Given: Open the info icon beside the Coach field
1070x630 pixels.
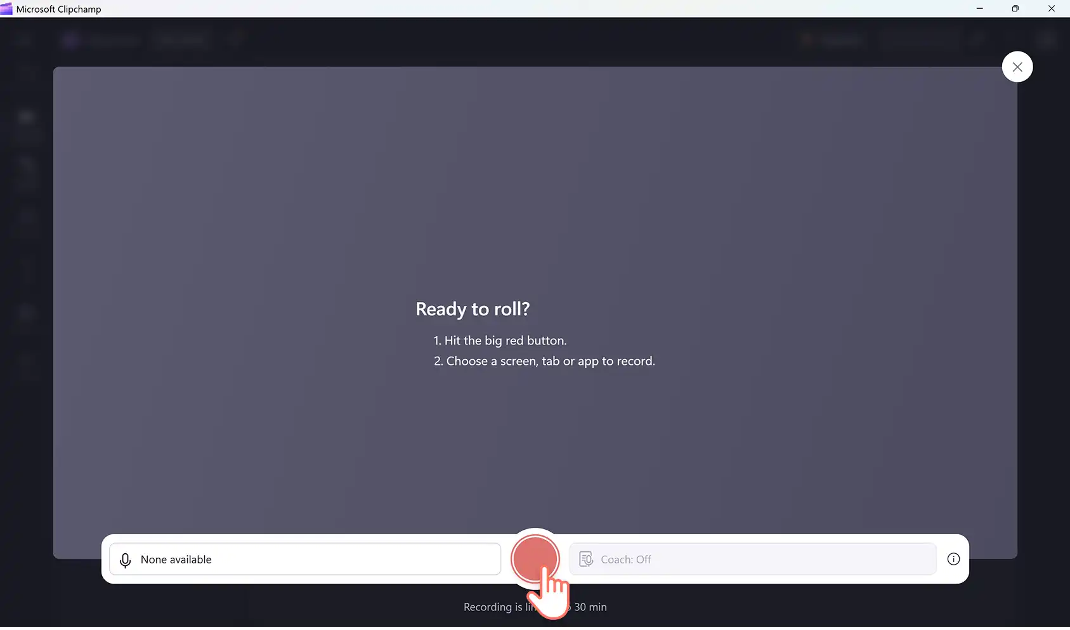Looking at the screenshot, I should (x=953, y=559).
